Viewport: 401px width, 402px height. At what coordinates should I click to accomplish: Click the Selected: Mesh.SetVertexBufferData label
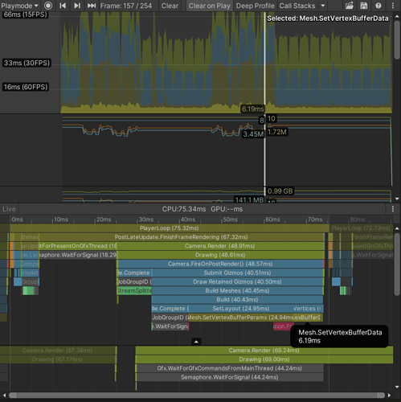328,18
